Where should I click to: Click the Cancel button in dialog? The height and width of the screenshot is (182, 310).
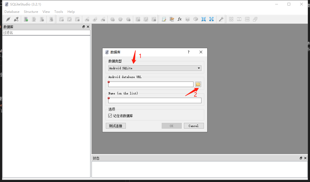coord(194,126)
